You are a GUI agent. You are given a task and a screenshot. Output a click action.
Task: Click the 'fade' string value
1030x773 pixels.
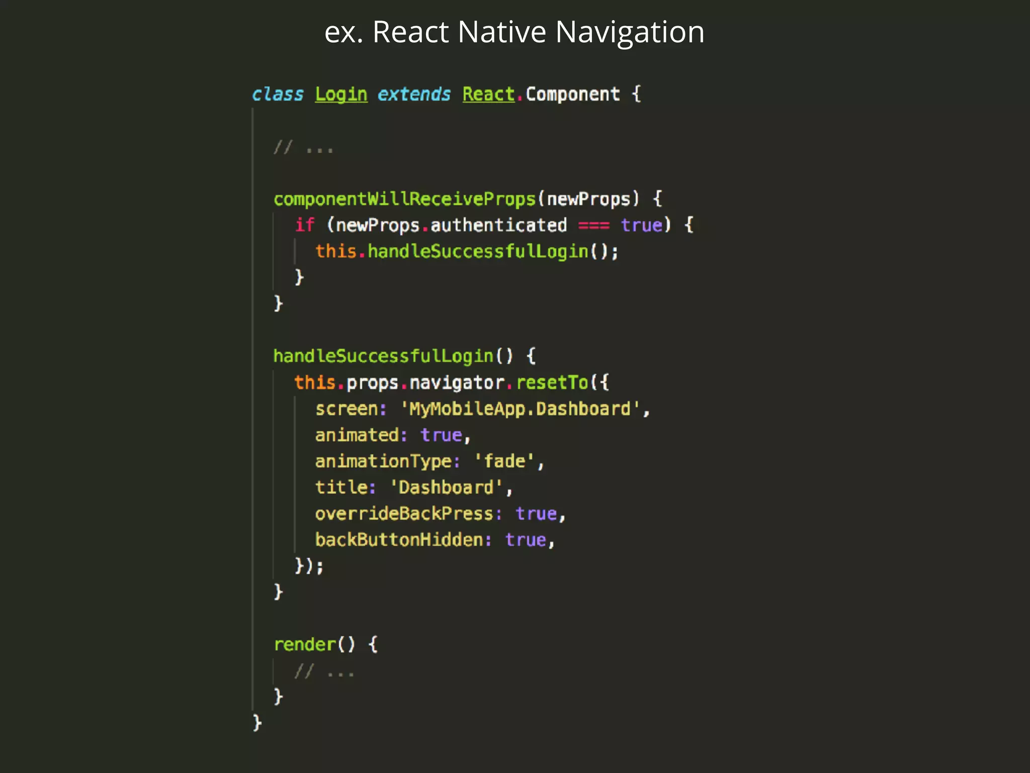tap(504, 461)
